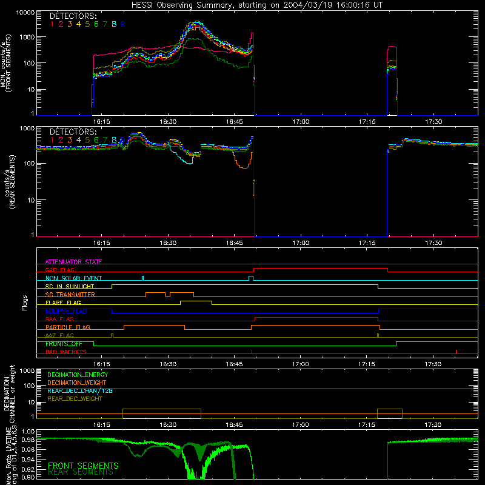The width and height of the screenshot is (485, 485).
Task: Click the Mon. Rate LIVETIME axis title
Action: (11, 455)
